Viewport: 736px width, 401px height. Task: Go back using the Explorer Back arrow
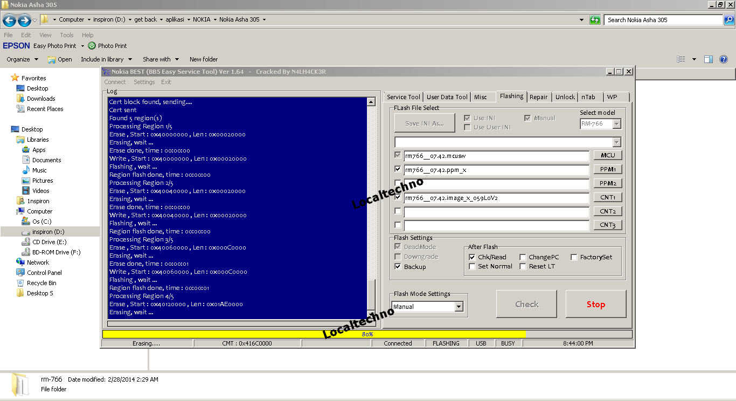pyautogui.click(x=9, y=20)
